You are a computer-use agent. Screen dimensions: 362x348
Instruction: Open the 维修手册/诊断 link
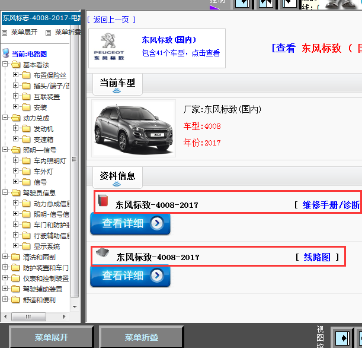point(331,205)
